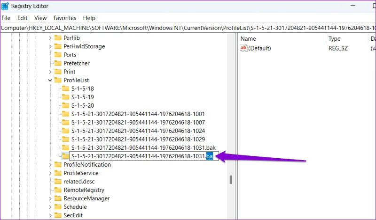Click the Prefetcher folder icon
The image size is (376, 220).
[58, 63]
